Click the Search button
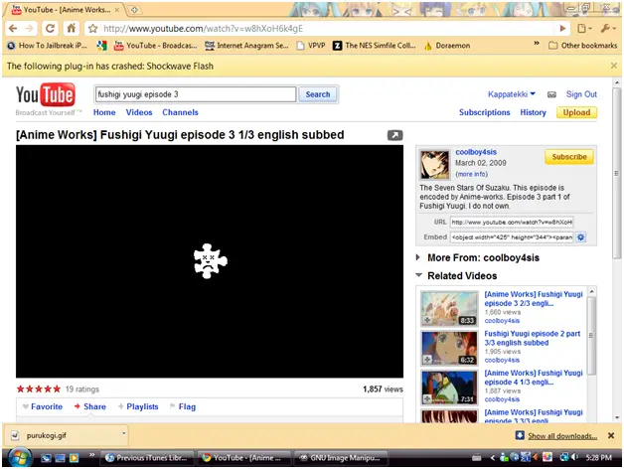 318,94
